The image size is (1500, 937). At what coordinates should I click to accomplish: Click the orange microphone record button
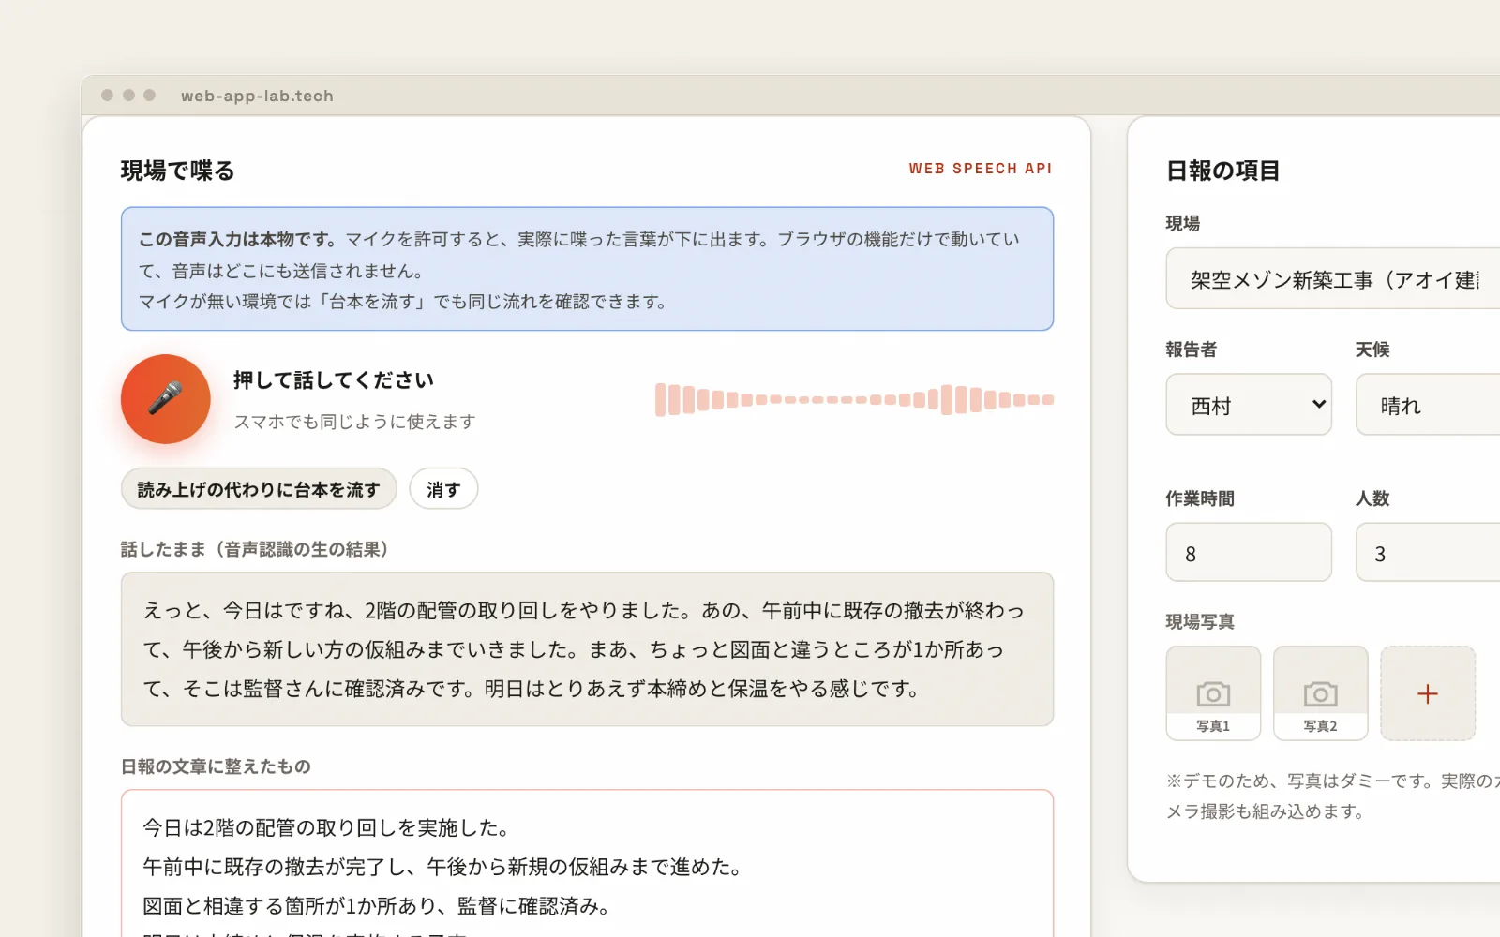coord(165,398)
